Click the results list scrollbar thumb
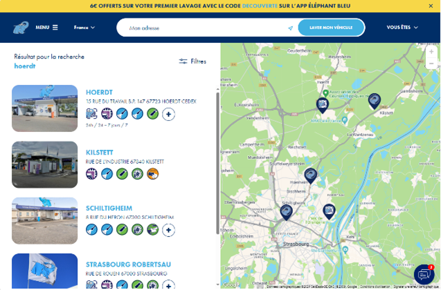The width and height of the screenshot is (441, 290). point(217,163)
